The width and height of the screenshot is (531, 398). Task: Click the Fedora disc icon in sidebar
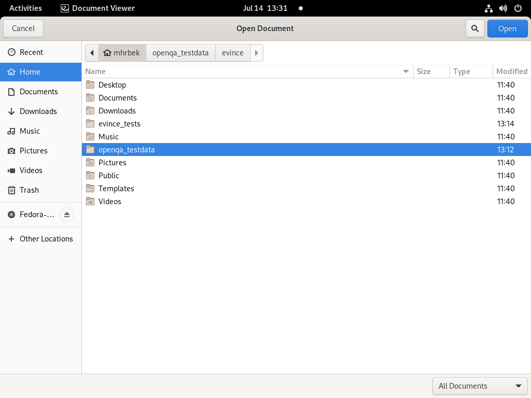pos(11,215)
